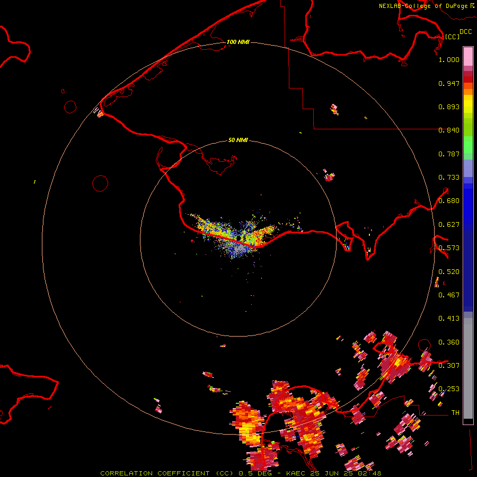This screenshot has width=477, height=477.
Task: Click the [CC] units label
Action: (452, 37)
